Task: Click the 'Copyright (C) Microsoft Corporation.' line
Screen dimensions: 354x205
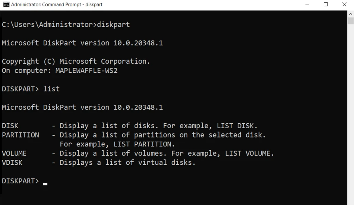Action: point(76,61)
